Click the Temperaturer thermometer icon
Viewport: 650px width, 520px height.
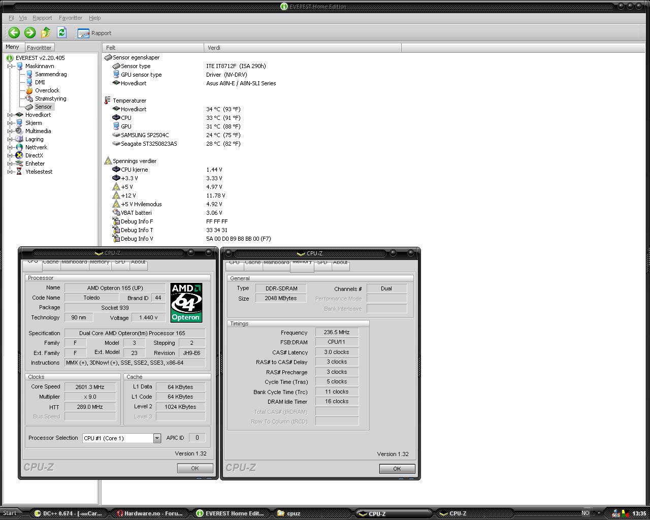click(108, 101)
